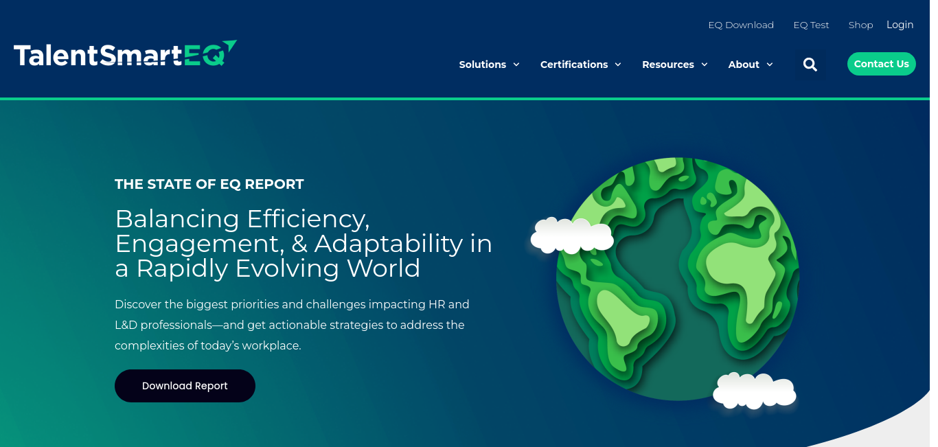
Task: Expand the About dropdown chevron
Action: click(x=770, y=65)
